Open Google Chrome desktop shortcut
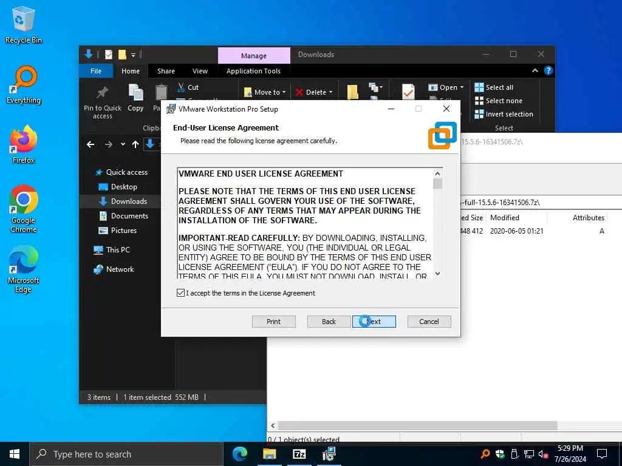This screenshot has width=622, height=466. [24, 209]
